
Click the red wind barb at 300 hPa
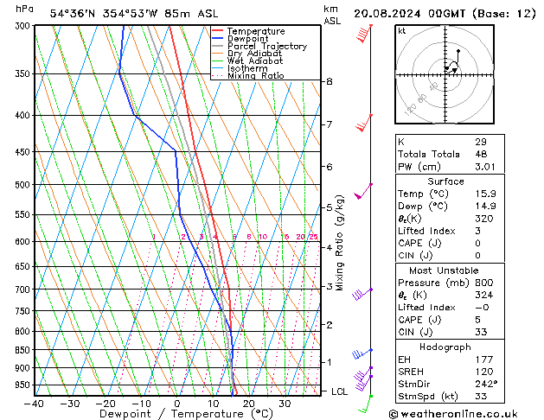[364, 34]
